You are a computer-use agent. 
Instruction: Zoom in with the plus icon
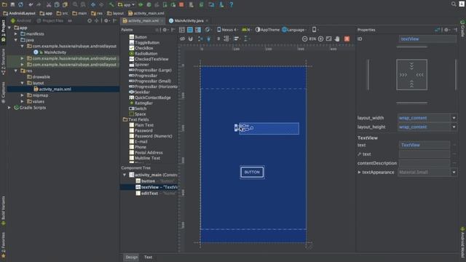[x=320, y=39]
